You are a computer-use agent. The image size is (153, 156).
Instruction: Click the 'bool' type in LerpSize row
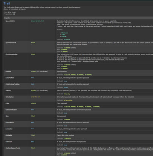point(33,142)
